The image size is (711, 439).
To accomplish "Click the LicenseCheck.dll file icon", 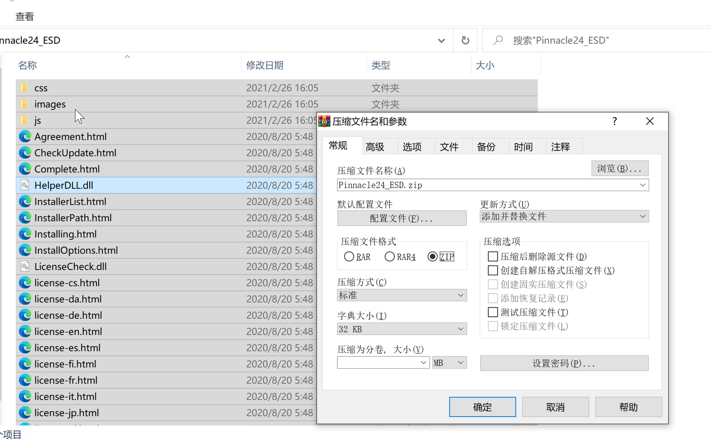I will 25,266.
